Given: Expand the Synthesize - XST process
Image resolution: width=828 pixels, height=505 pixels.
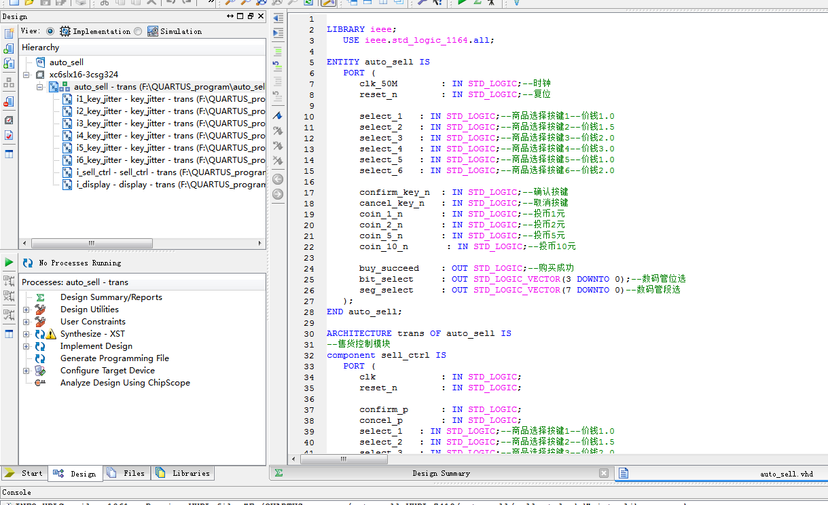Looking at the screenshot, I should (x=26, y=334).
